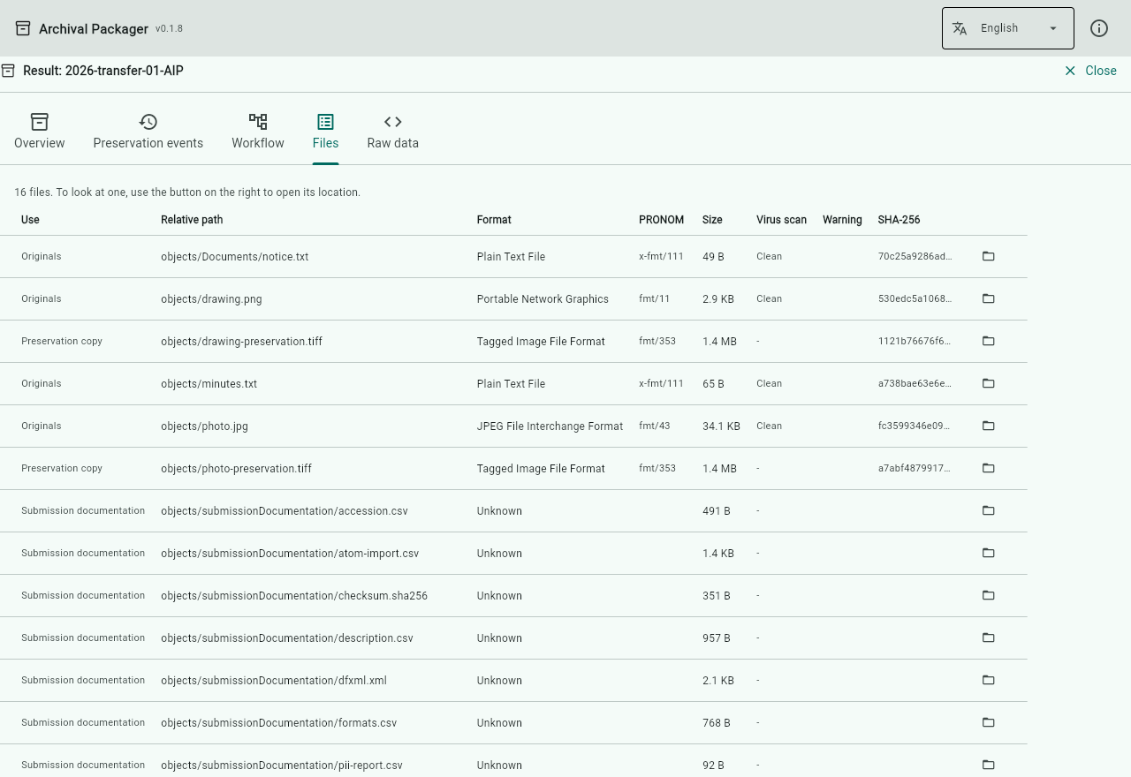Click the v0.1.8 version label
This screenshot has width=1131, height=777.
click(169, 28)
